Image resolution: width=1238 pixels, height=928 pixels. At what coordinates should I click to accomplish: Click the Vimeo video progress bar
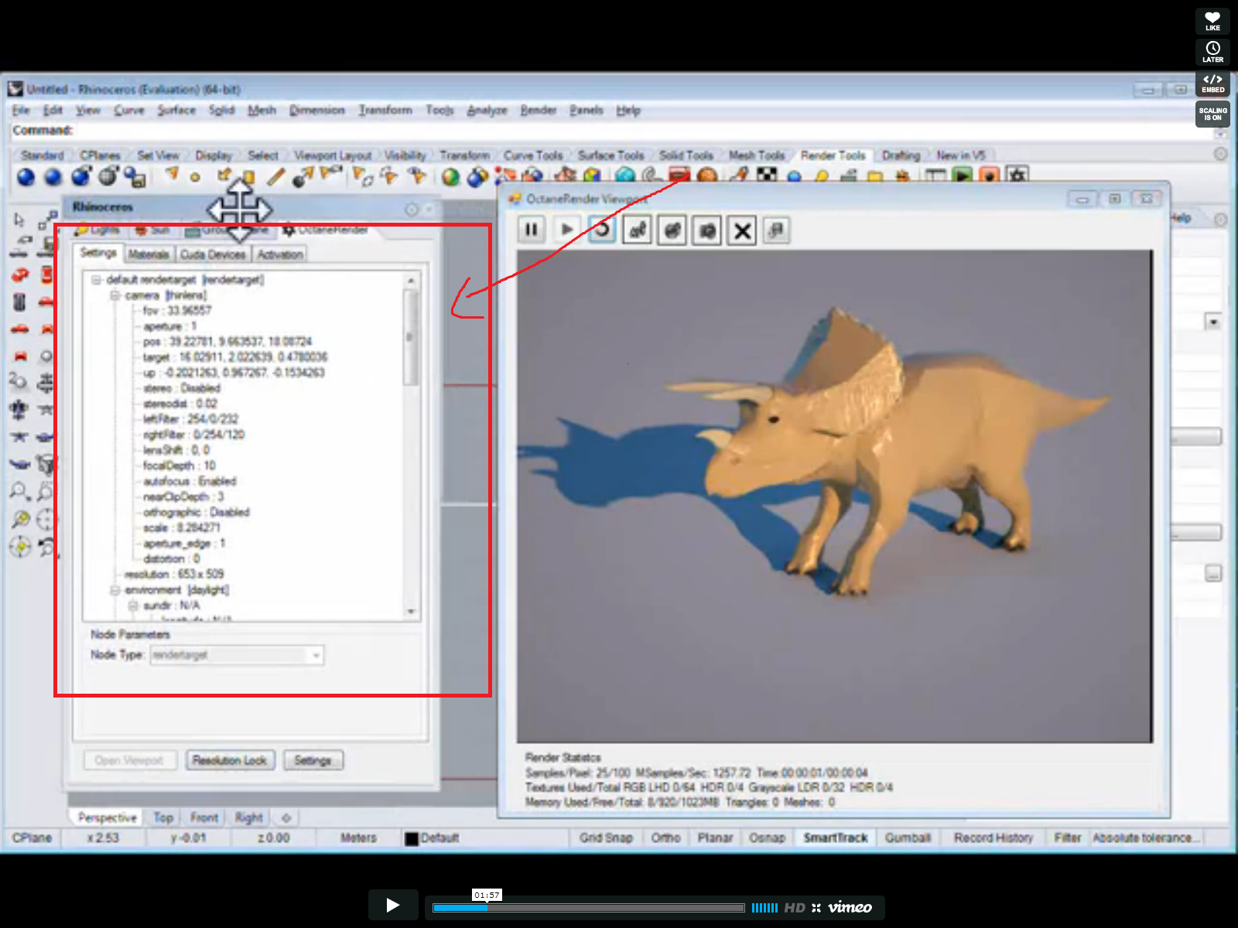588,908
